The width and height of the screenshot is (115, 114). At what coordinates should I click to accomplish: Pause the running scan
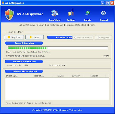click(x=34, y=37)
